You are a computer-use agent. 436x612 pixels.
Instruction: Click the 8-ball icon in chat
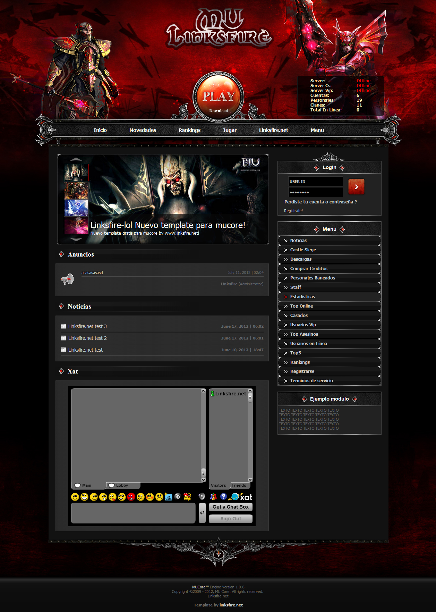tap(178, 496)
